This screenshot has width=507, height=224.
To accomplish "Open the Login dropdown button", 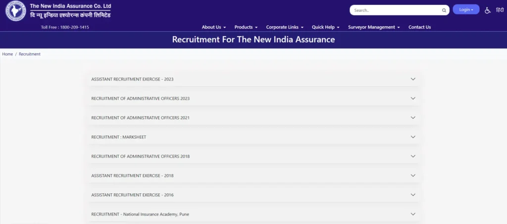I will (466, 10).
